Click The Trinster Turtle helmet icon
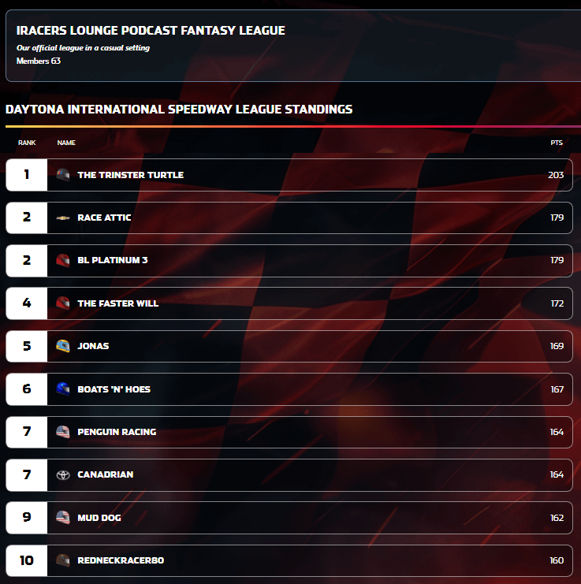 pyautogui.click(x=63, y=175)
